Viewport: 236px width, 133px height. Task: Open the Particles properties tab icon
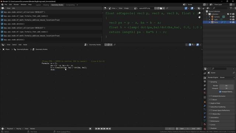[x=205, y=110]
